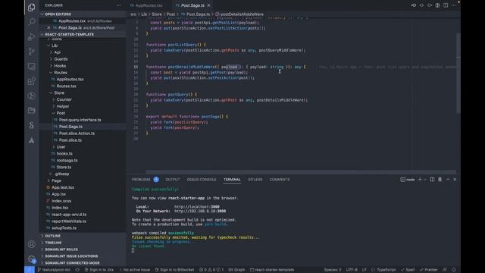Screen dimensions: 485x273
Task: Kill terminal with trash icon
Action: point(440,180)
